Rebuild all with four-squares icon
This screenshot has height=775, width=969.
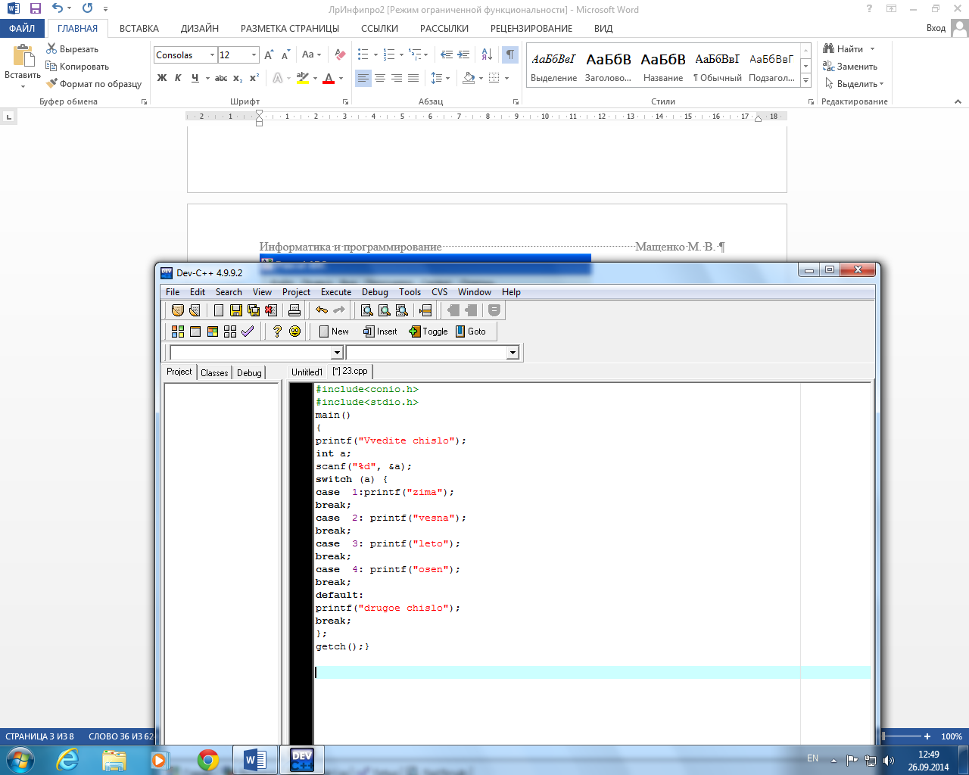[230, 331]
